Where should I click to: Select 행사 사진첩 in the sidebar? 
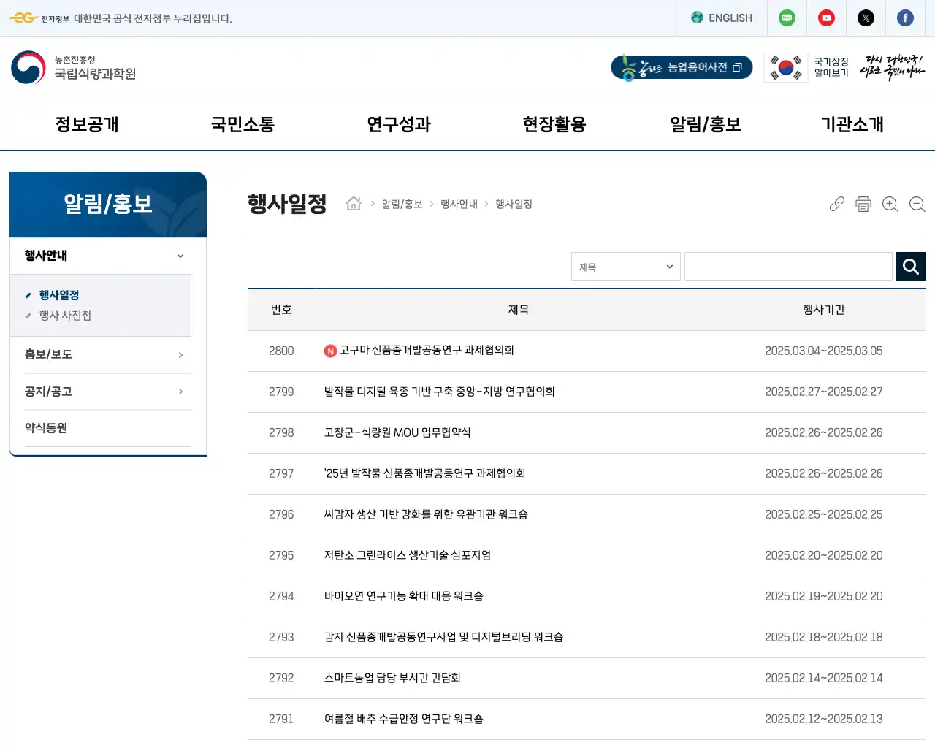65,316
